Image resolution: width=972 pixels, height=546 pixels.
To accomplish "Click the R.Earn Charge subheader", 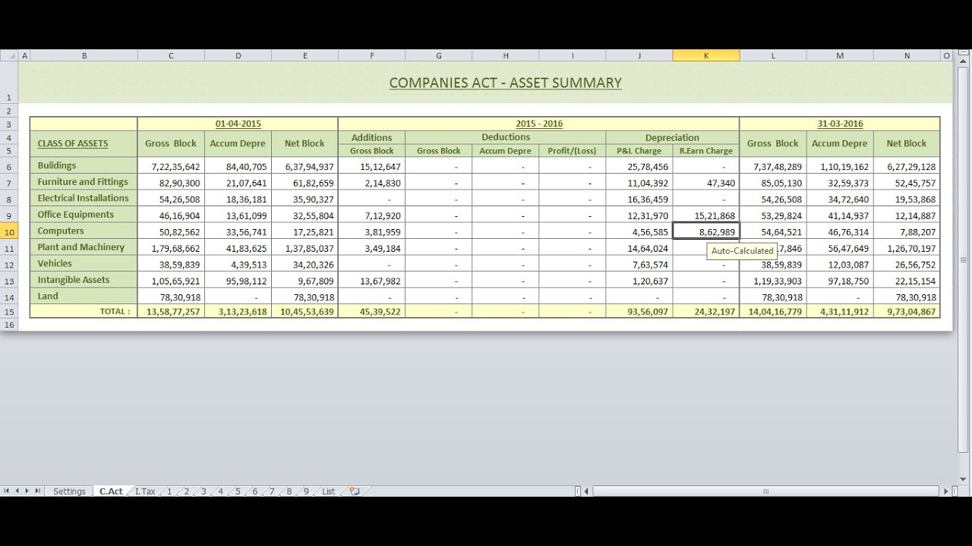I will tap(706, 151).
